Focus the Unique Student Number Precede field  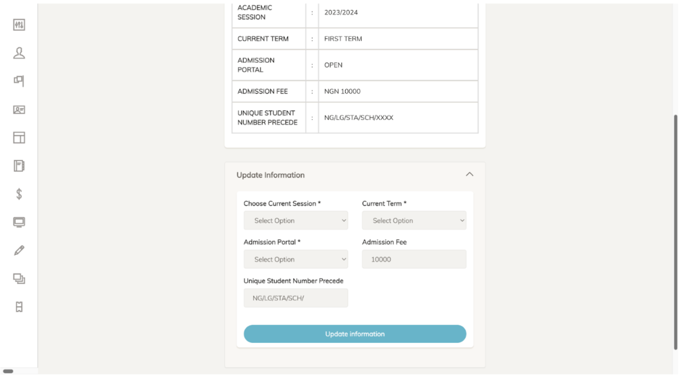pos(296,298)
